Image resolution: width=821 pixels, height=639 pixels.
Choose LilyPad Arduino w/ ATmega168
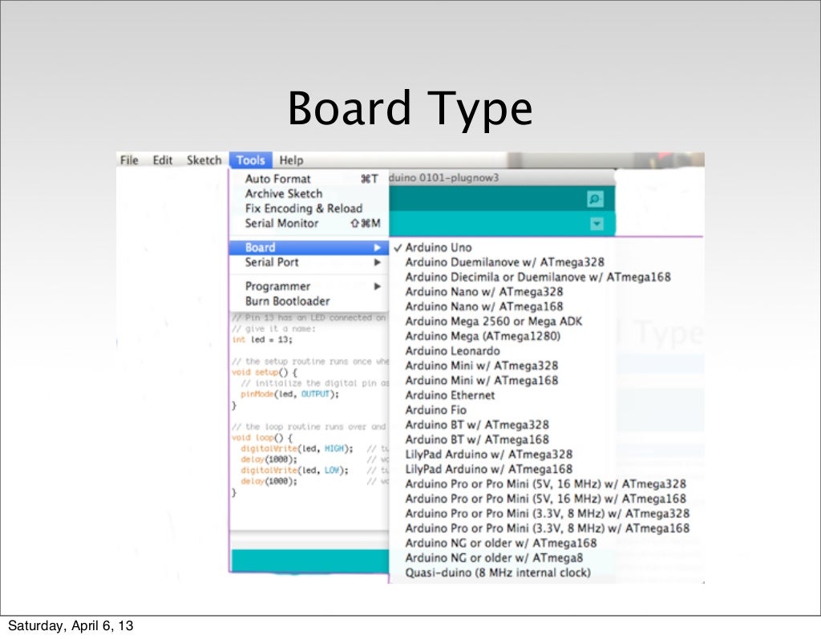click(546, 469)
